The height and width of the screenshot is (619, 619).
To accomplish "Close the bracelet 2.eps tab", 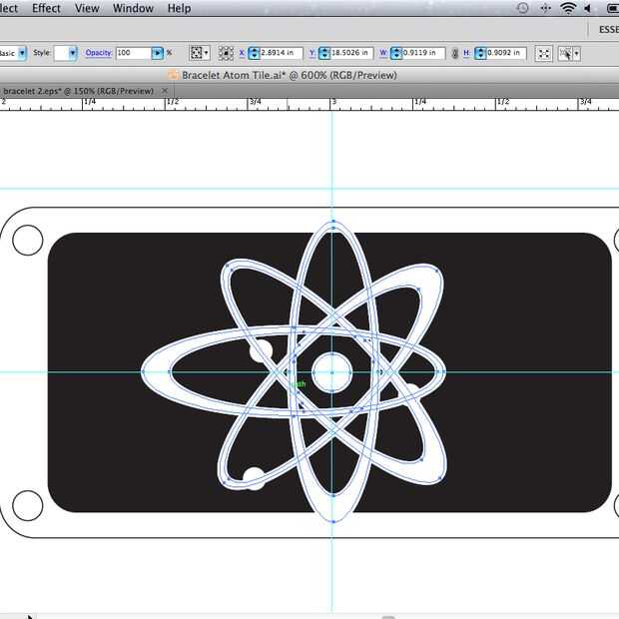I will pos(165,91).
